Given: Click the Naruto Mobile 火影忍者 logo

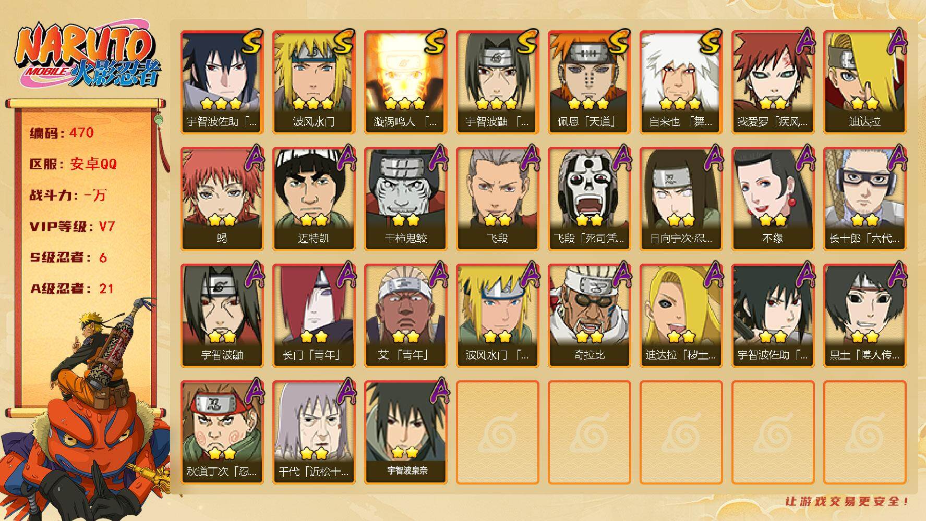Looking at the screenshot, I should 87,56.
